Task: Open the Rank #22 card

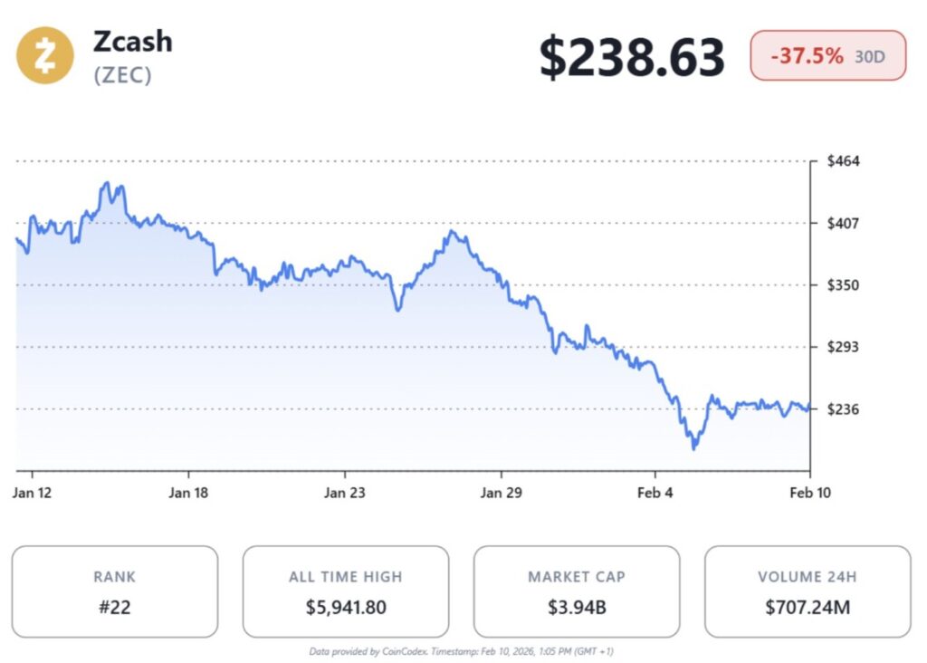Action: tap(114, 591)
